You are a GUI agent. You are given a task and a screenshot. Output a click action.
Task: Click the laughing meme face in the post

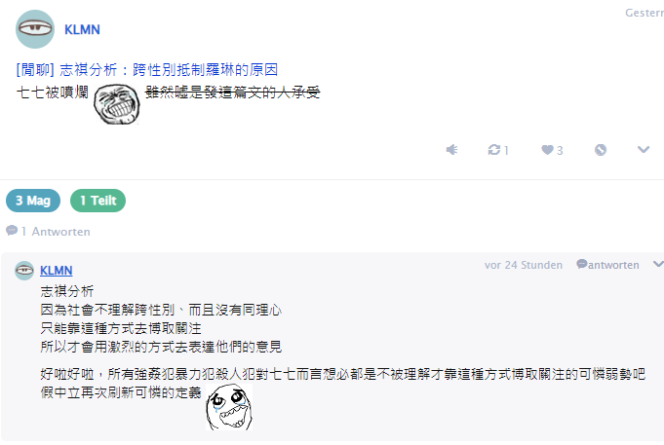tap(116, 103)
